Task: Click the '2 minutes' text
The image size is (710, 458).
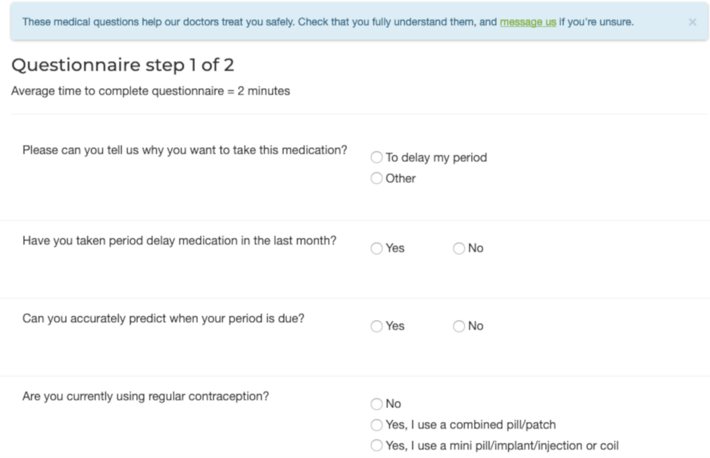Action: click(x=264, y=91)
